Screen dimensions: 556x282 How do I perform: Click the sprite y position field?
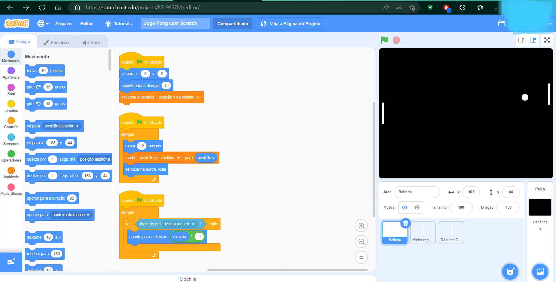click(511, 192)
